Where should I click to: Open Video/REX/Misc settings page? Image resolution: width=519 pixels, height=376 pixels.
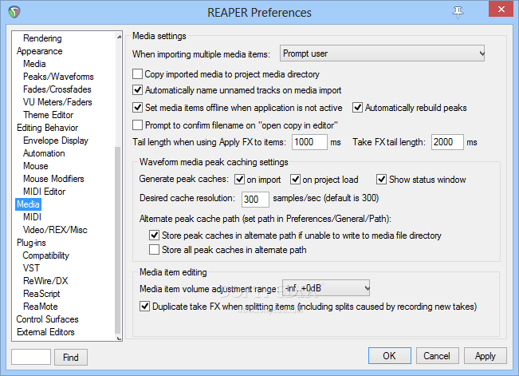tap(55, 230)
